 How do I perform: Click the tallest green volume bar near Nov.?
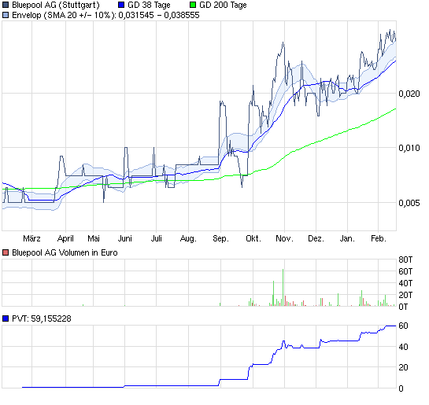pyautogui.click(x=283, y=287)
